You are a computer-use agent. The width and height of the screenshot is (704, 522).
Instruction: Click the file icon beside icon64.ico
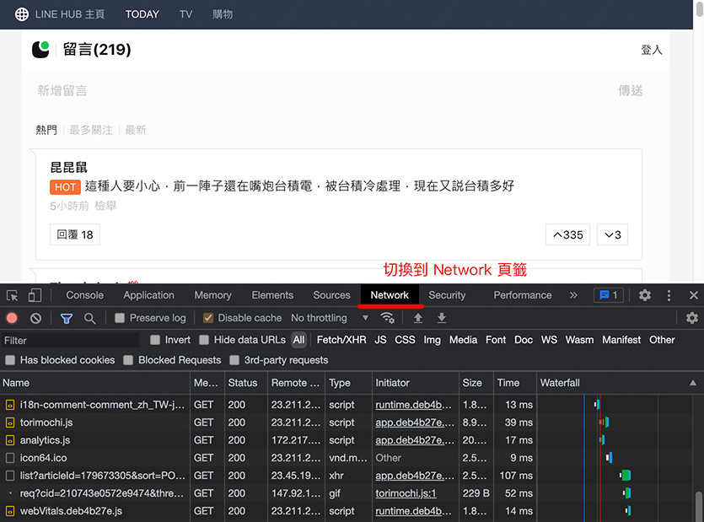click(x=10, y=458)
